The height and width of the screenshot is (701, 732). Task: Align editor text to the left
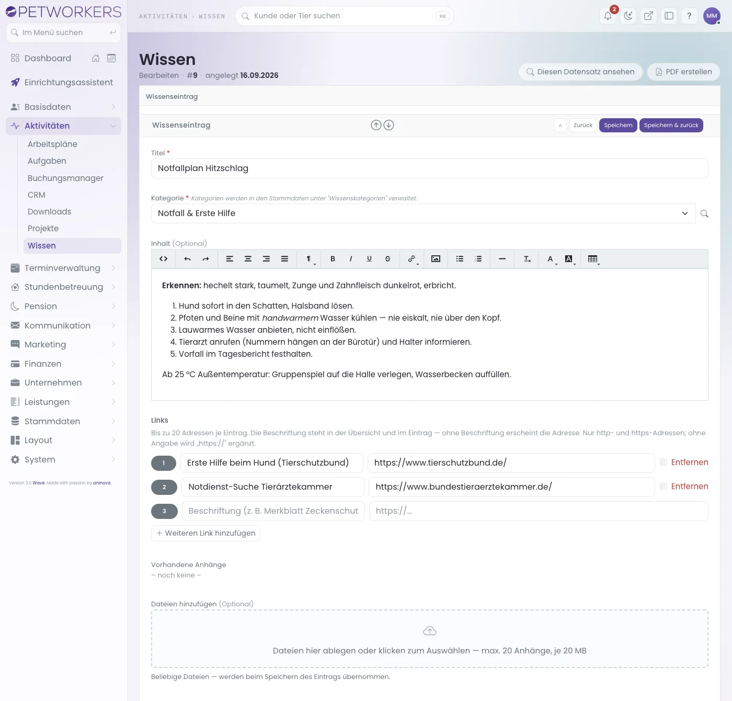point(230,259)
